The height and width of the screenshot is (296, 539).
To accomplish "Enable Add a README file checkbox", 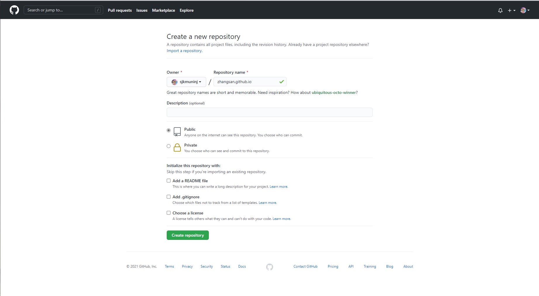I will [x=168, y=180].
